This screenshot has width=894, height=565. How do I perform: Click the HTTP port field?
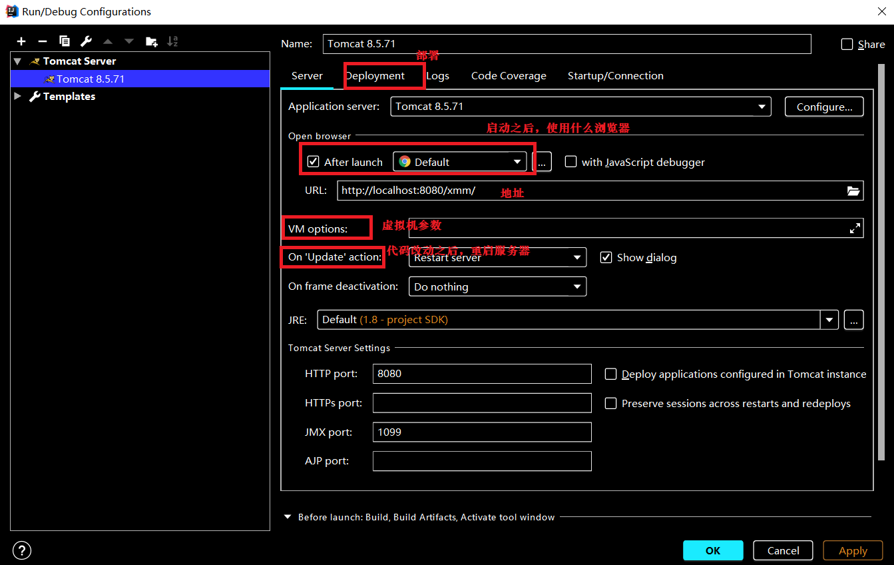coord(482,374)
